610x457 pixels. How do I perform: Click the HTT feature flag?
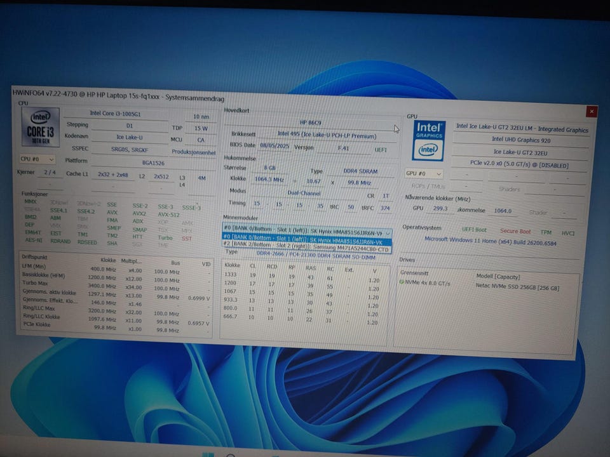pyautogui.click(x=137, y=237)
